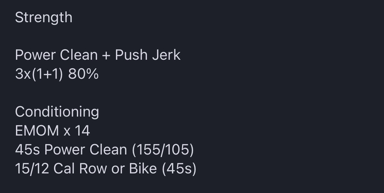Click the Strength heading text

[44, 18]
